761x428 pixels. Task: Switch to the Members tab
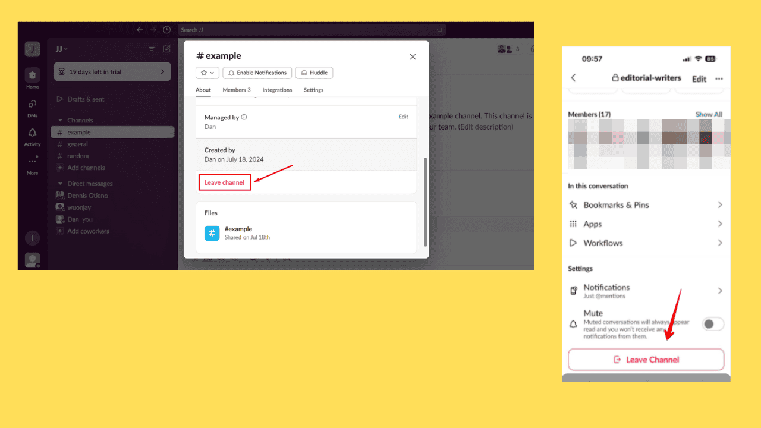pyautogui.click(x=237, y=90)
